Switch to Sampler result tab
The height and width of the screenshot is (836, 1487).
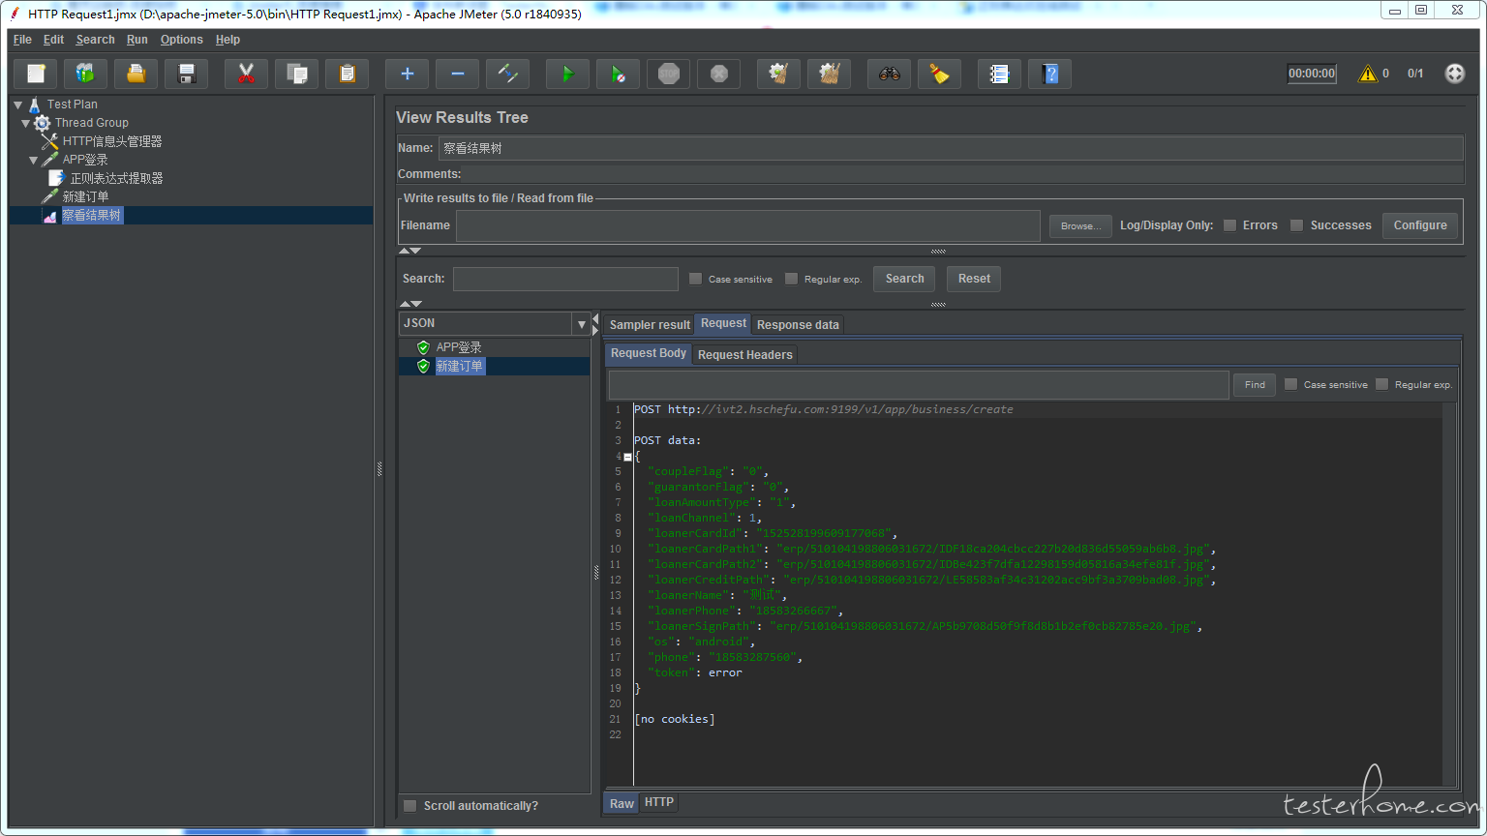650,325
